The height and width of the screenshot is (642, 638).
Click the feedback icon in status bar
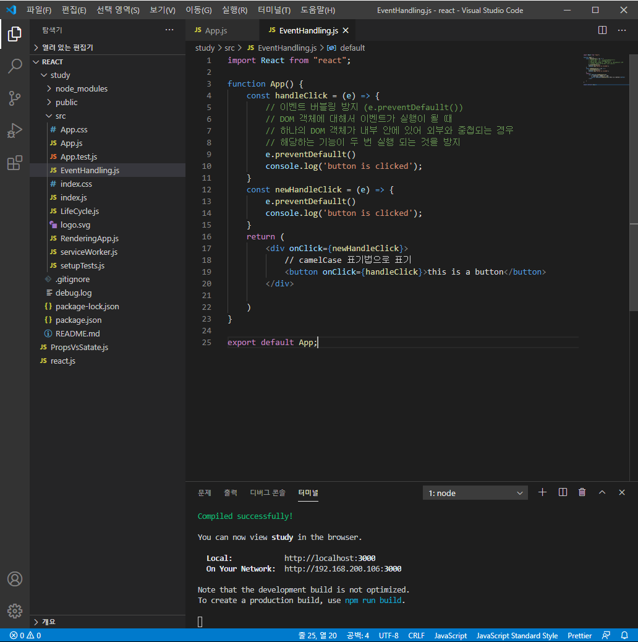point(606,635)
